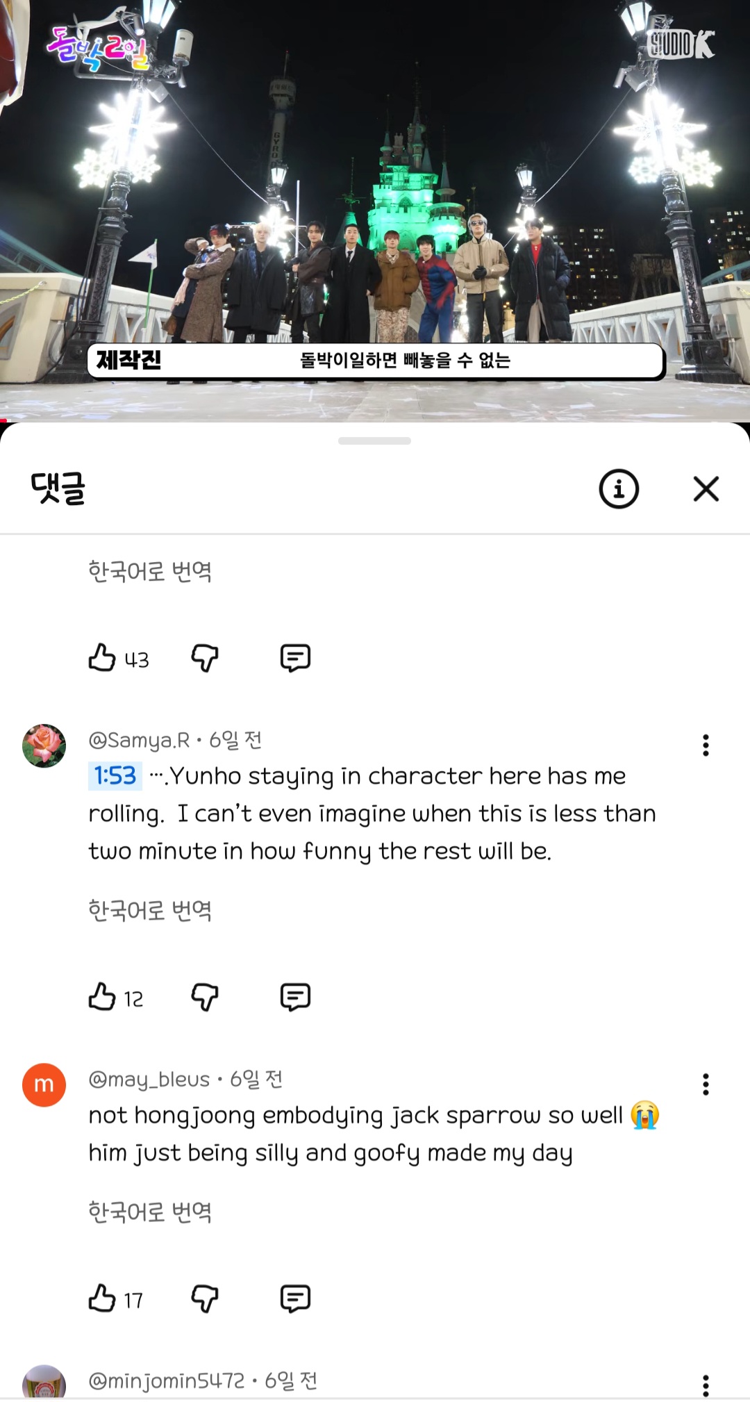Translate @may_bleus comment to Korean
The height and width of the screenshot is (1402, 750).
[150, 1212]
